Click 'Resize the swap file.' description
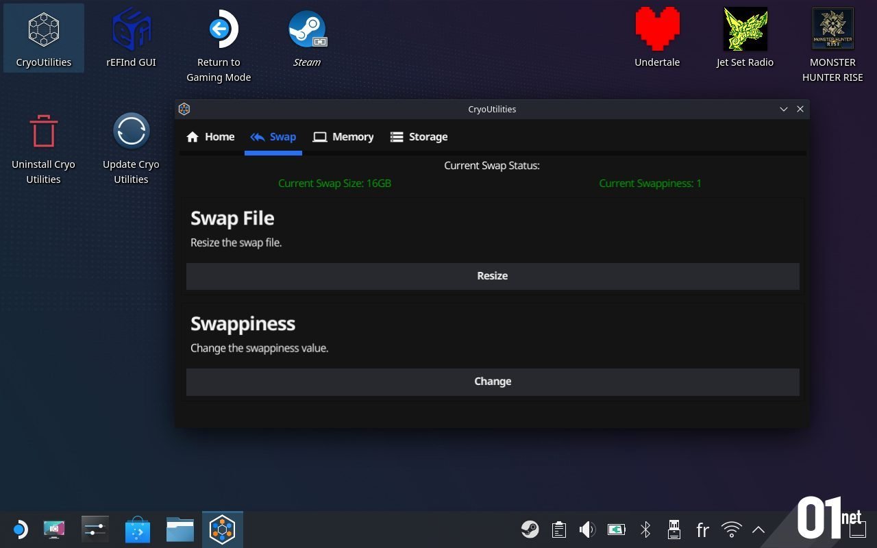The width and height of the screenshot is (877, 548). (236, 242)
